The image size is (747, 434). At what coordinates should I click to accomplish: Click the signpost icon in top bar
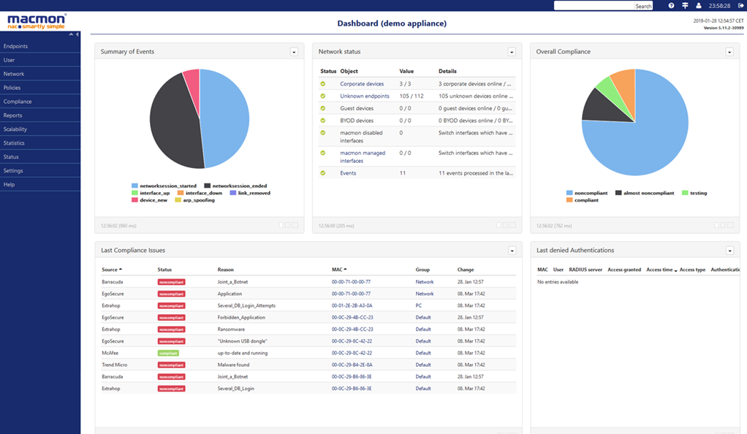[x=685, y=6]
